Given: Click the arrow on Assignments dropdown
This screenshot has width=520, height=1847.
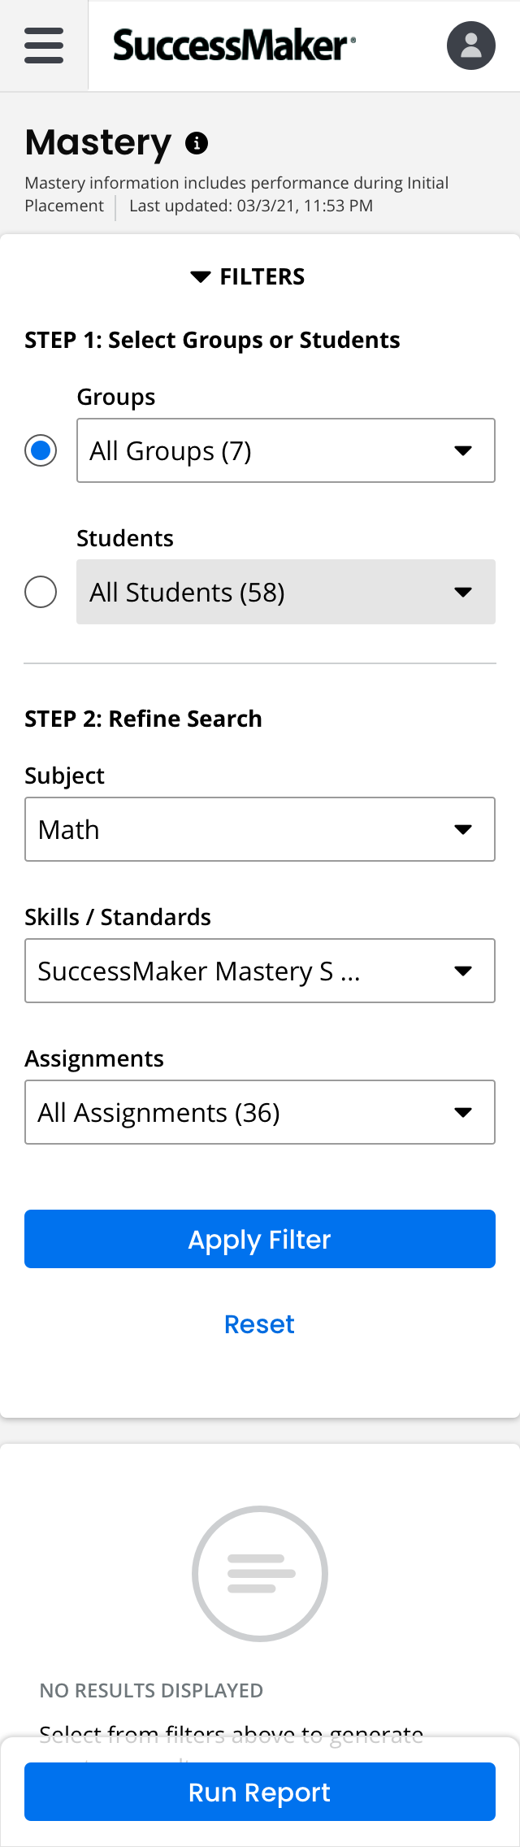Looking at the screenshot, I should coord(463,1112).
